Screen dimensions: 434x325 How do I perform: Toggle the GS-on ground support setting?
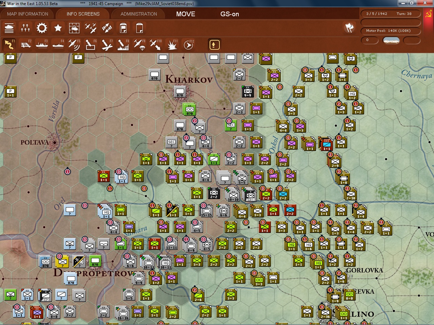click(230, 14)
